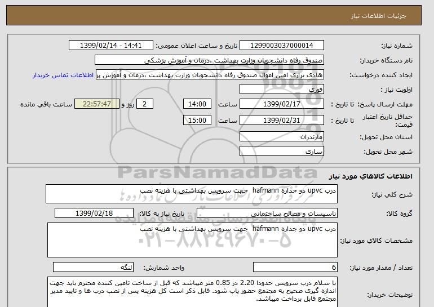The height and width of the screenshot is (307, 434).
Task: Click label تاریخ و ساعت اعلان عمومی
Action: pyautogui.click(x=197, y=46)
